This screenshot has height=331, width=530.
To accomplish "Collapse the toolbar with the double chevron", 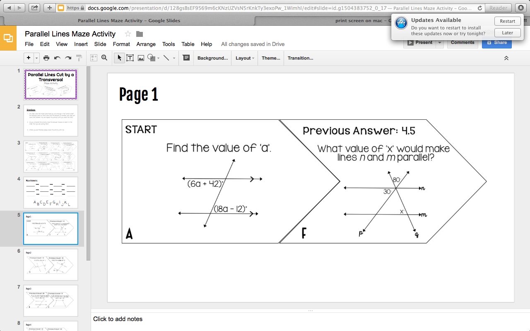I will (x=506, y=58).
